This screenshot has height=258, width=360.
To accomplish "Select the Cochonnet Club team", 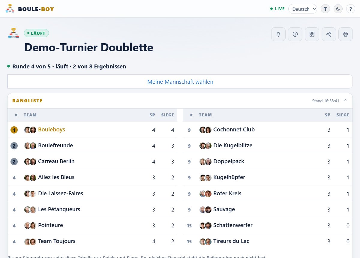I will [234, 130].
